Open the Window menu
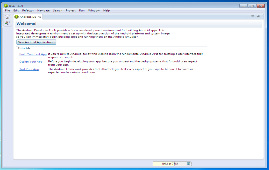This screenshot has width=269, height=170. point(94,10)
